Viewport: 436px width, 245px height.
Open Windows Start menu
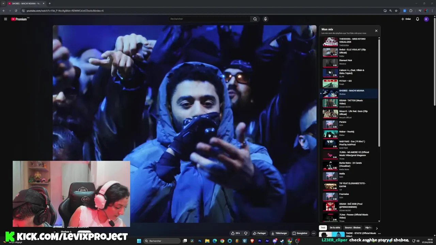[x=139, y=241]
